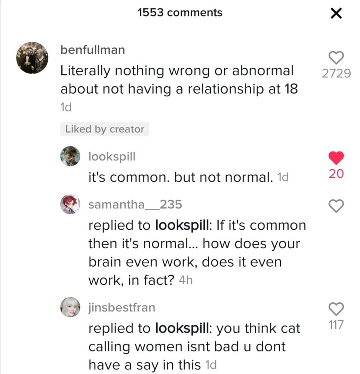Image resolution: width=360 pixels, height=374 pixels.
Task: Like samantha__235's reply heart icon
Action: pyautogui.click(x=336, y=205)
